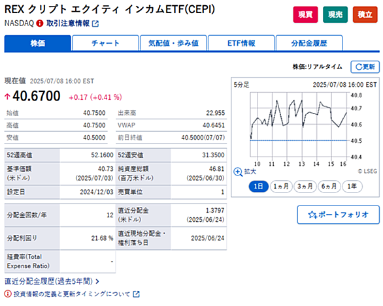The image size is (383, 306).
Task: Click the info icon by 投資情報の定義と更新タイミング
Action: pyautogui.click(x=8, y=294)
